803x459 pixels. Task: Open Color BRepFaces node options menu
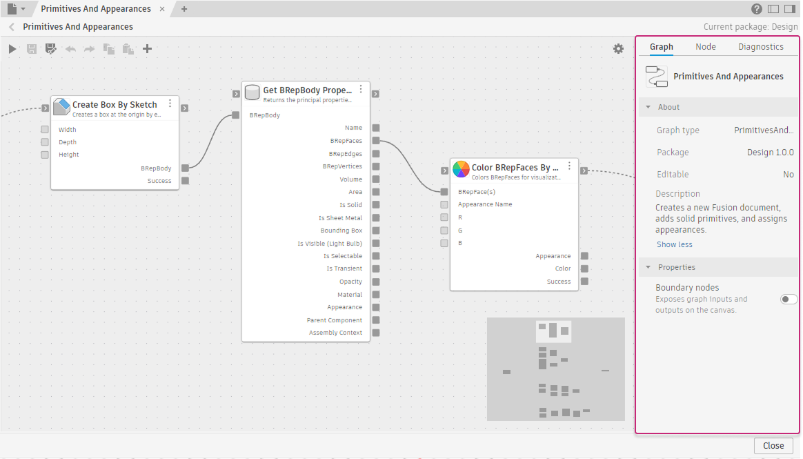point(569,166)
